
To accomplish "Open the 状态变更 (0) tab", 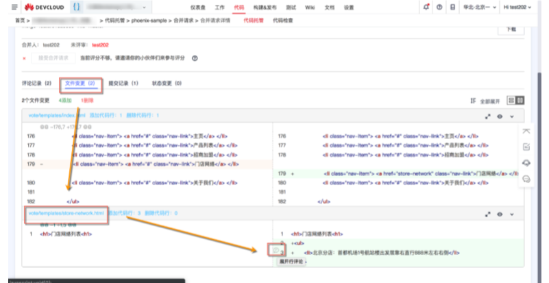I will (x=167, y=83).
